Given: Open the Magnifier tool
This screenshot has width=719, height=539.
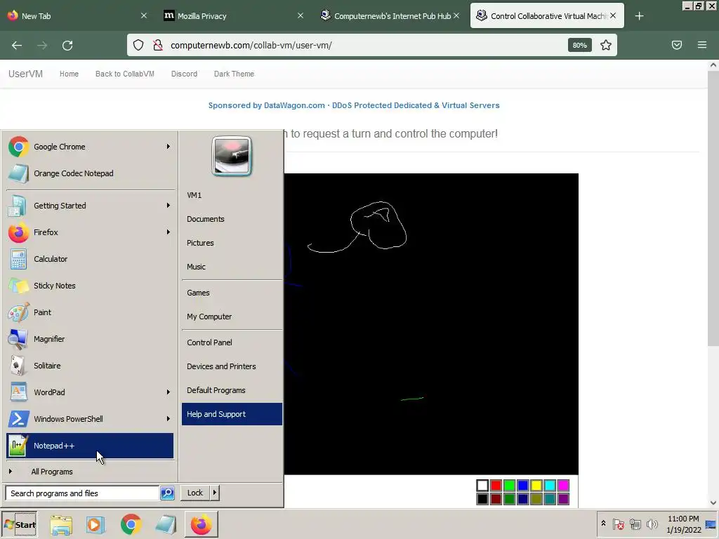Looking at the screenshot, I should click(x=90, y=339).
